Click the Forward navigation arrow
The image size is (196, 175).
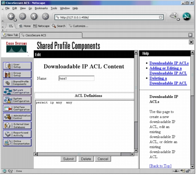pos(22,16)
